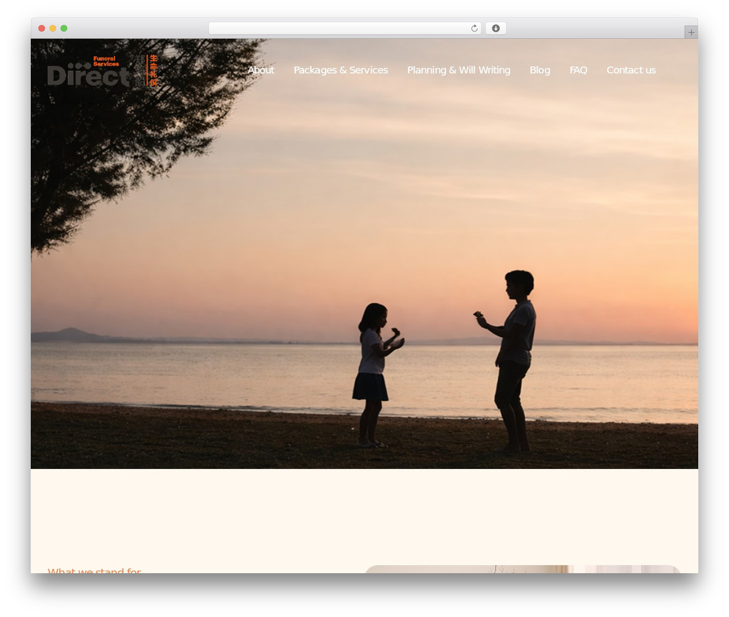Open the browser downloads button
729x617 pixels.
(495, 28)
